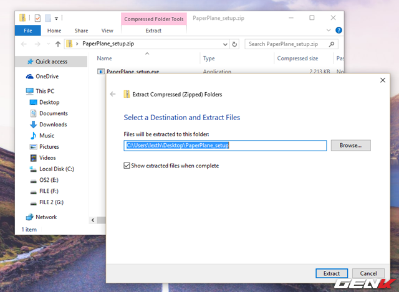Click the Extract button
This screenshot has width=399, height=292.
pos(332,273)
